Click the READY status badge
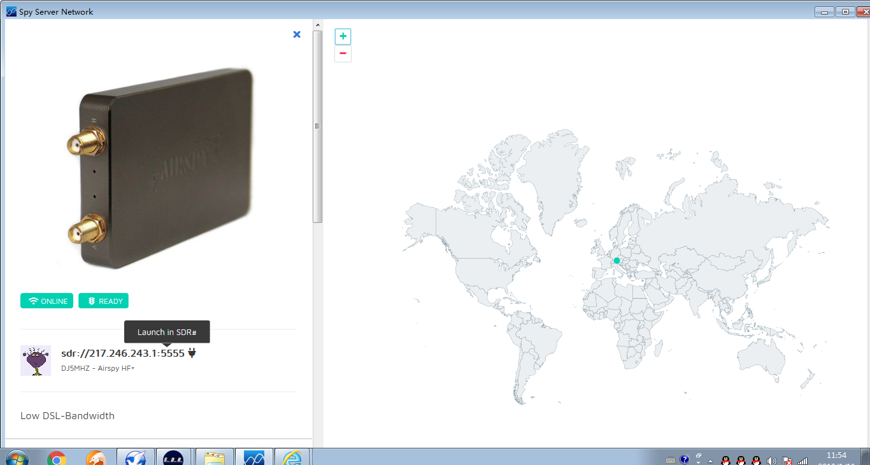The width and height of the screenshot is (870, 465). point(103,301)
